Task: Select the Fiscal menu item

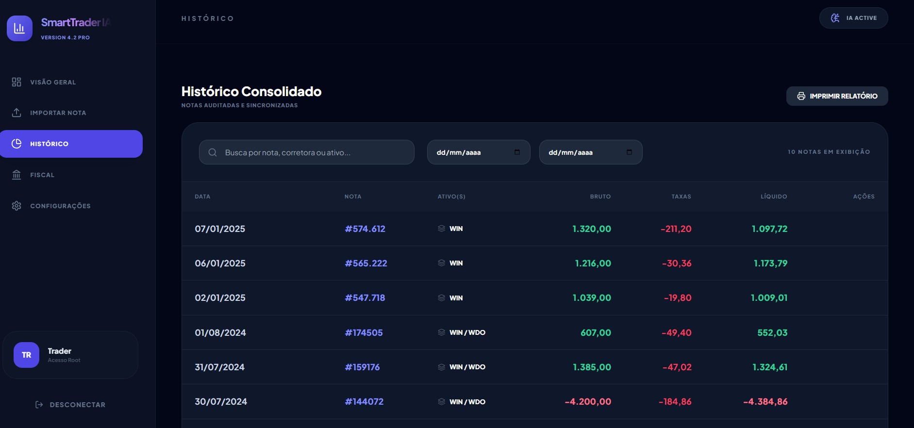Action: click(42, 175)
